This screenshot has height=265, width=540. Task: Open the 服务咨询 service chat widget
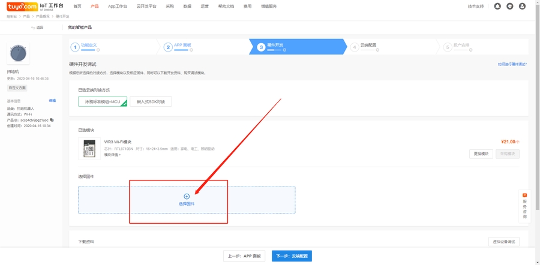coord(524,206)
